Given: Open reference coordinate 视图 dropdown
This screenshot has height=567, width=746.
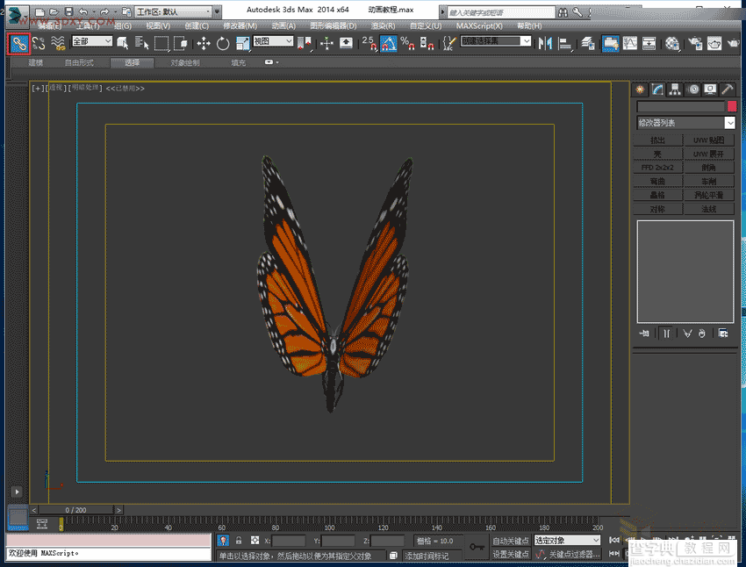Looking at the screenshot, I should pos(273,41).
